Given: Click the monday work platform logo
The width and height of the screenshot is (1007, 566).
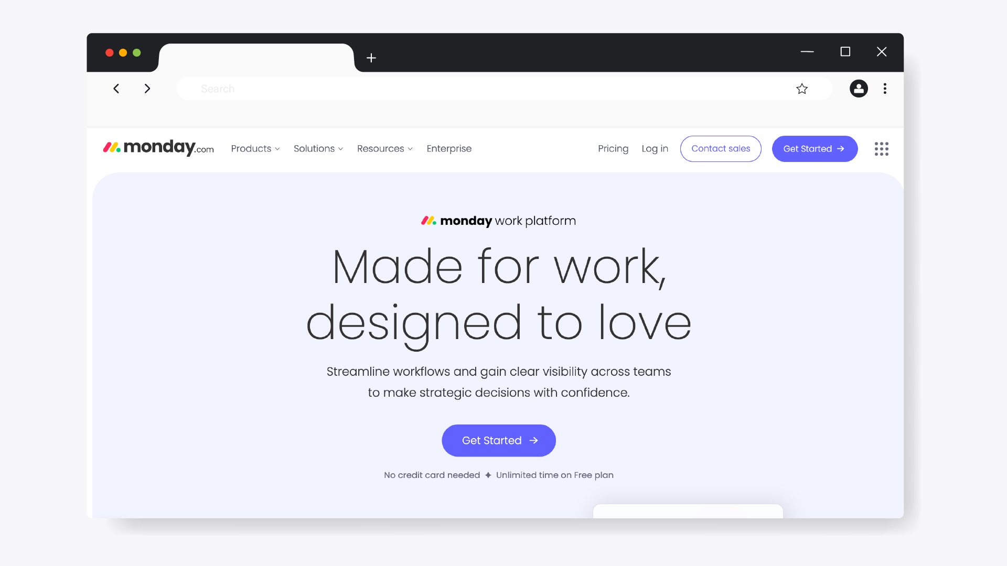Looking at the screenshot, I should (498, 221).
